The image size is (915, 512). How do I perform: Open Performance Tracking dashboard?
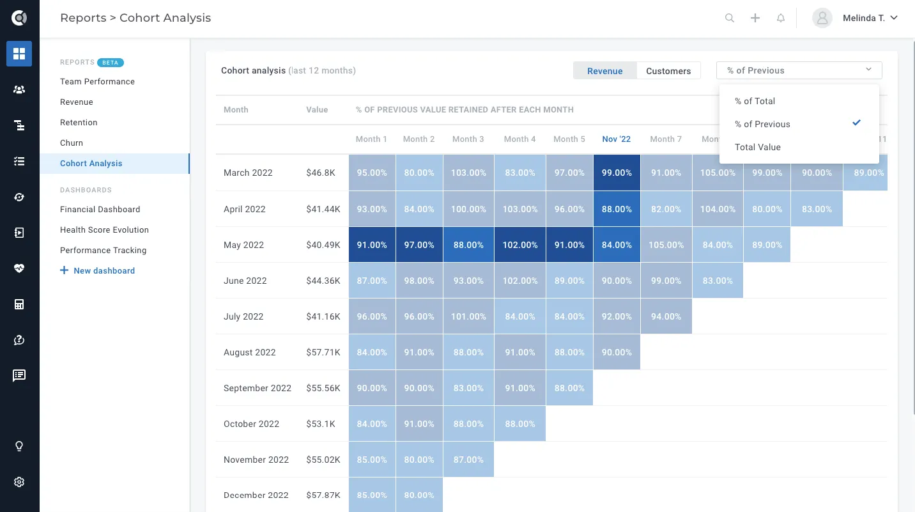tap(103, 251)
